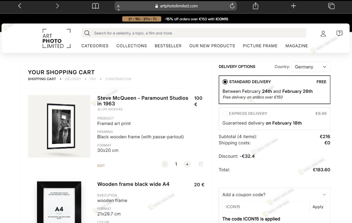Viewport: 352px width, 223px height.
Task: Click the Express Delivery €9.99 price
Action: tap(321, 114)
